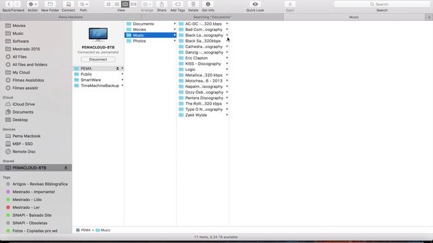
Task: Click the Delete trash icon
Action: pyautogui.click(x=193, y=4)
